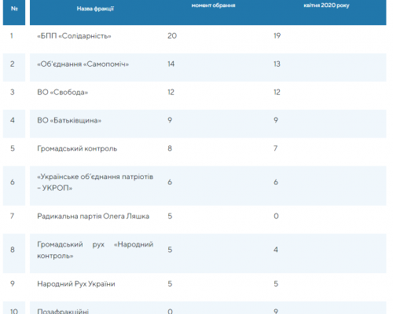
Task: Select the ВО «Свобода» faction name
Action: tap(63, 93)
